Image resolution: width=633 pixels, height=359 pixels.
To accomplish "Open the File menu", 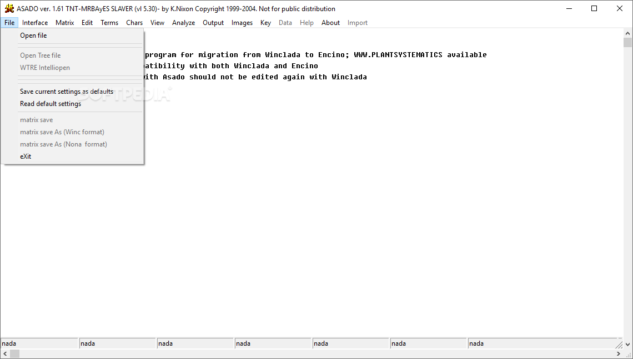I will (9, 23).
